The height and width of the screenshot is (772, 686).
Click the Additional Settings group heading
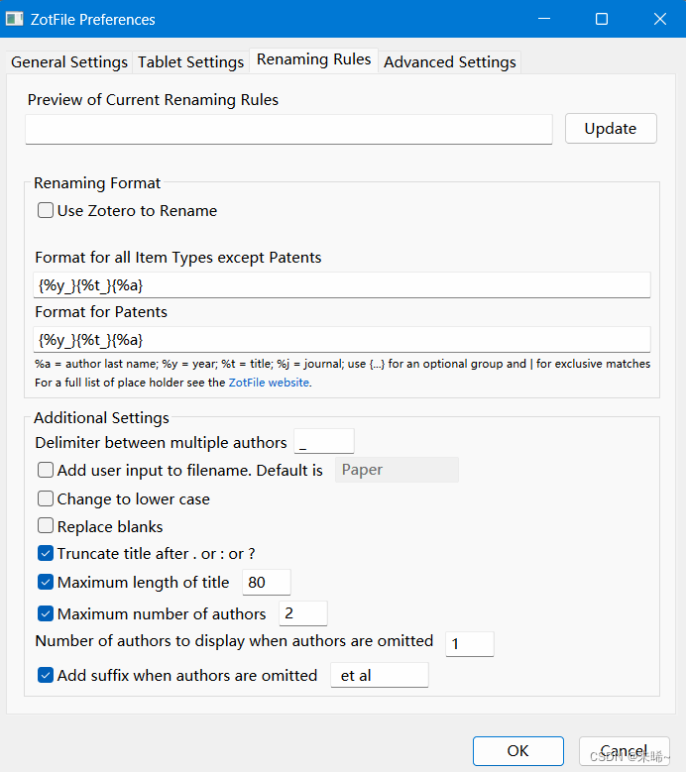pyautogui.click(x=101, y=418)
